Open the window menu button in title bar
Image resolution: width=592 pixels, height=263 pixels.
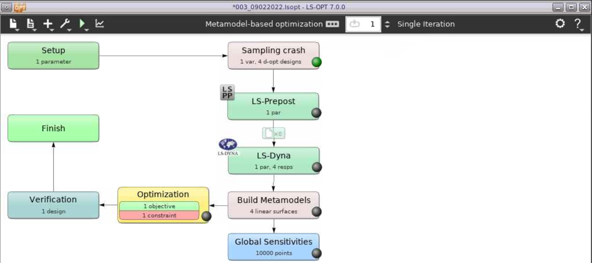click(x=7, y=7)
